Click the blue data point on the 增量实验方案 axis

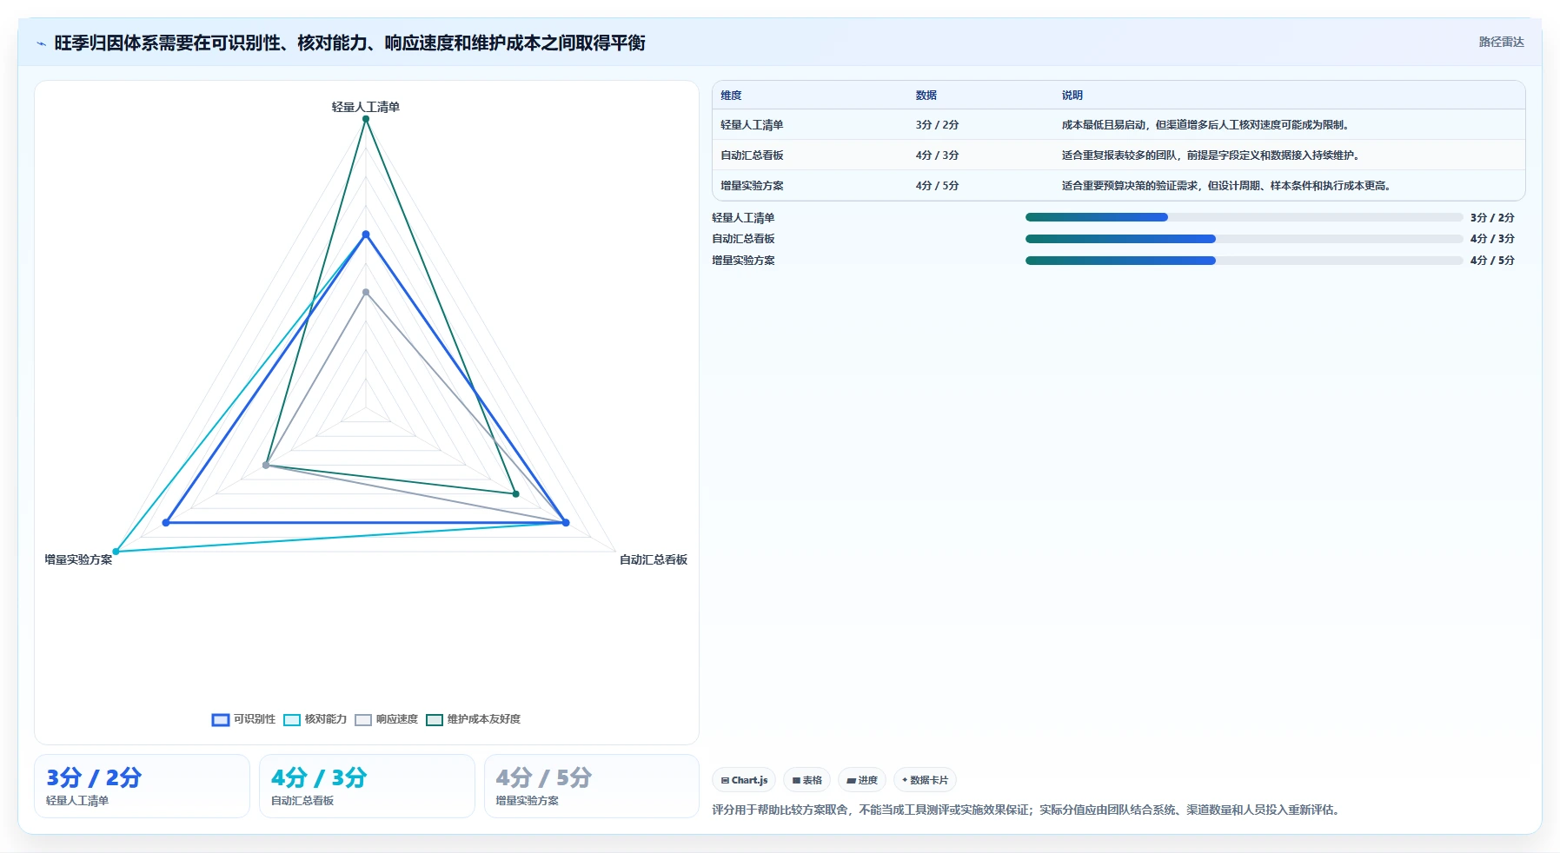166,523
